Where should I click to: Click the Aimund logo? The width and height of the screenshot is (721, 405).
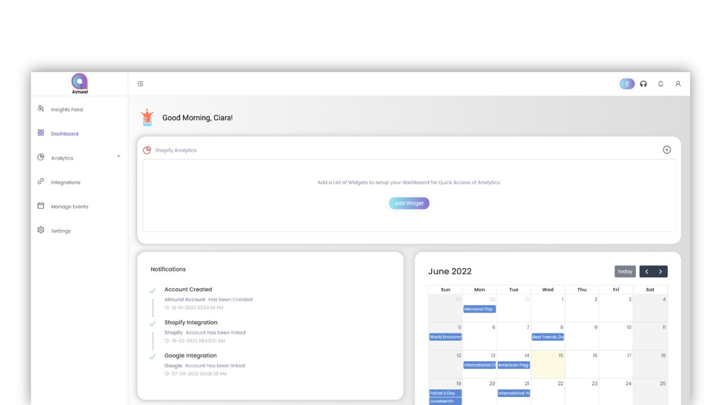click(80, 83)
